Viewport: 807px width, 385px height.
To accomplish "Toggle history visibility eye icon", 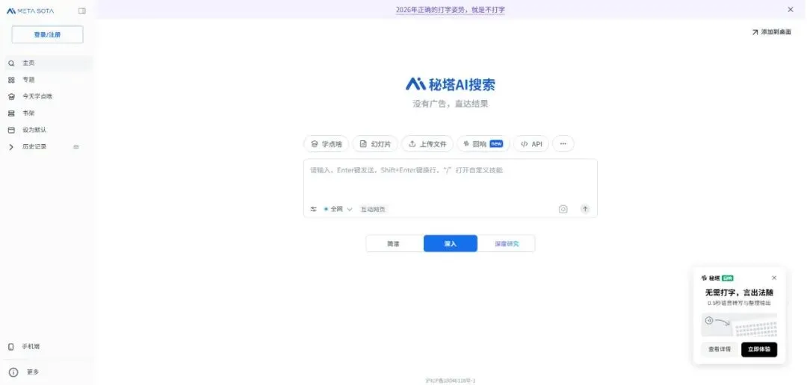I will [76, 147].
